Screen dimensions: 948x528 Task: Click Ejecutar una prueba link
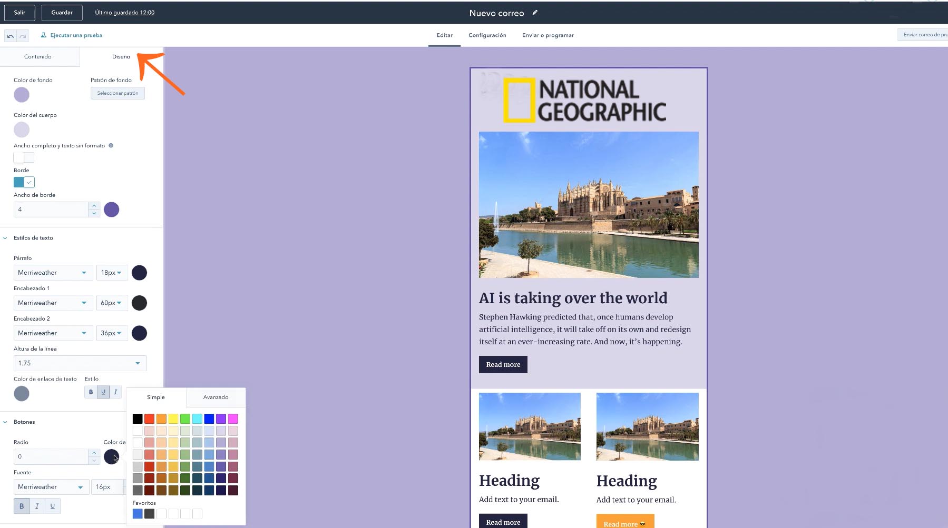[x=72, y=35]
